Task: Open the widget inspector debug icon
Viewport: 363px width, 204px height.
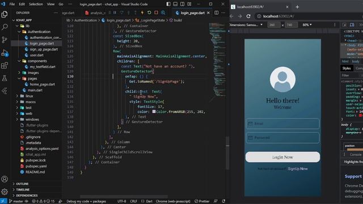Action: (x=163, y=12)
